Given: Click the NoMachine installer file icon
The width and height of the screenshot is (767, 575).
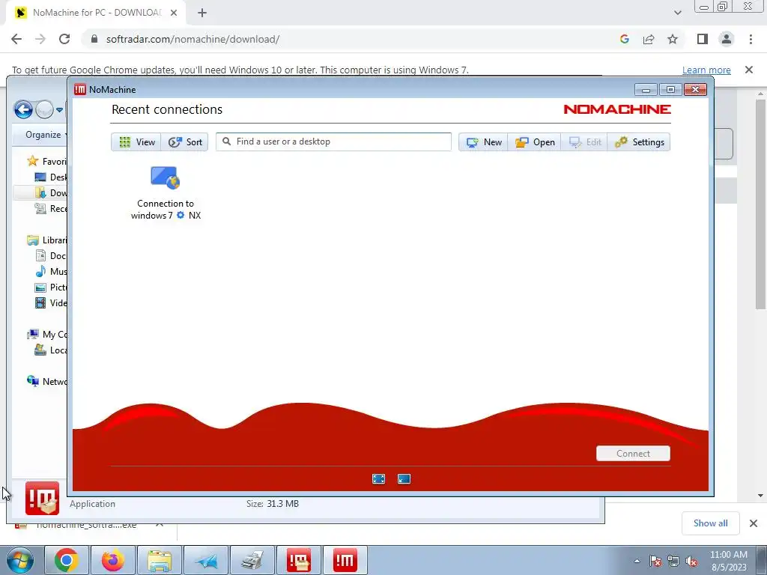Looking at the screenshot, I should click(42, 498).
